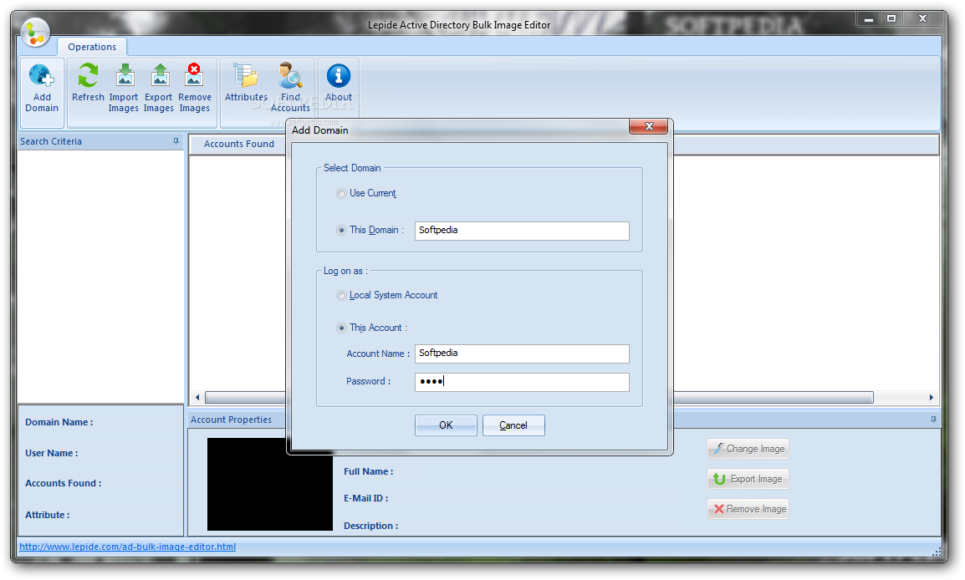Launch the Find Accounts tool
Image resolution: width=965 pixels, height=580 pixels.
(x=290, y=89)
